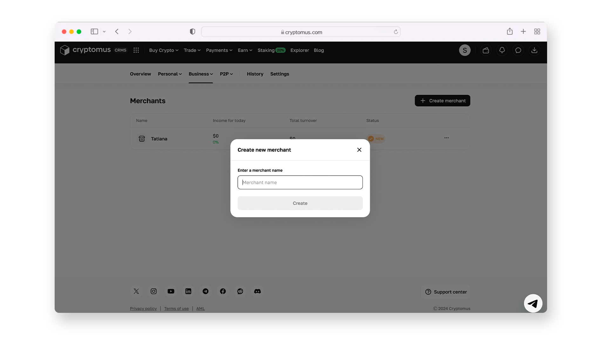This screenshot has width=610, height=343.
Task: Click the Merchant name input field
Action: point(300,182)
